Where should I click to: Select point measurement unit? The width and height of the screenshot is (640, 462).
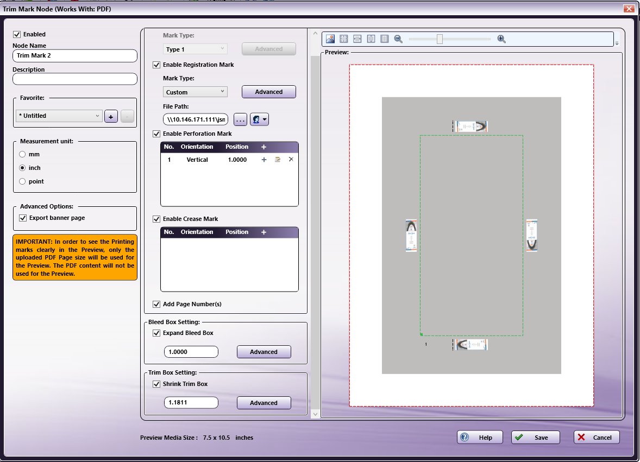point(22,181)
